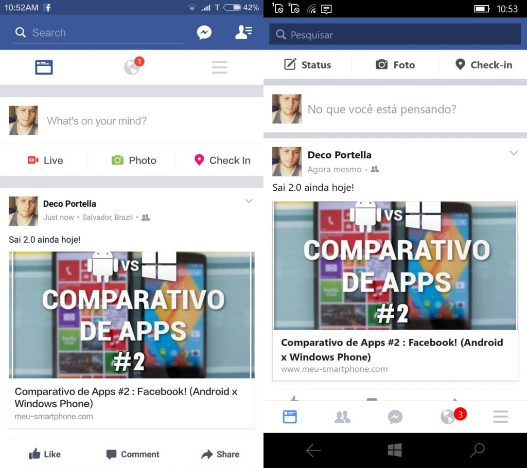
Task: Open Comparativo de Apps thumbnail in Windows Phone post
Action: tap(395, 265)
